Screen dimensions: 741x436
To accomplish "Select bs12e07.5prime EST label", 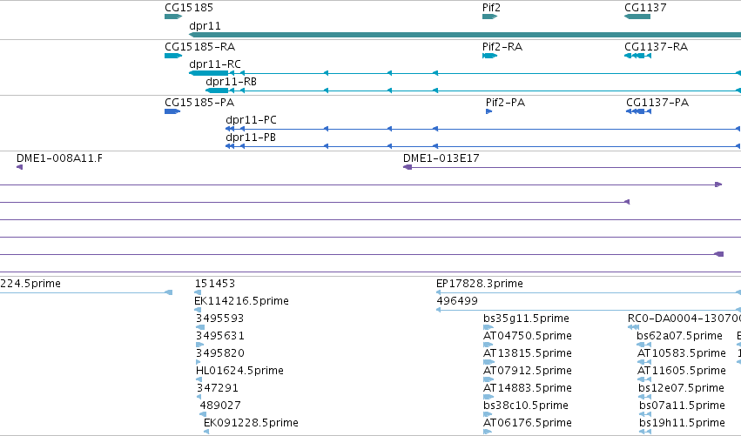I will tap(681, 388).
